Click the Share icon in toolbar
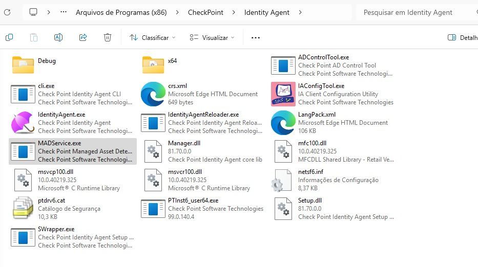Viewport: 478px width, 267px height. click(x=83, y=37)
